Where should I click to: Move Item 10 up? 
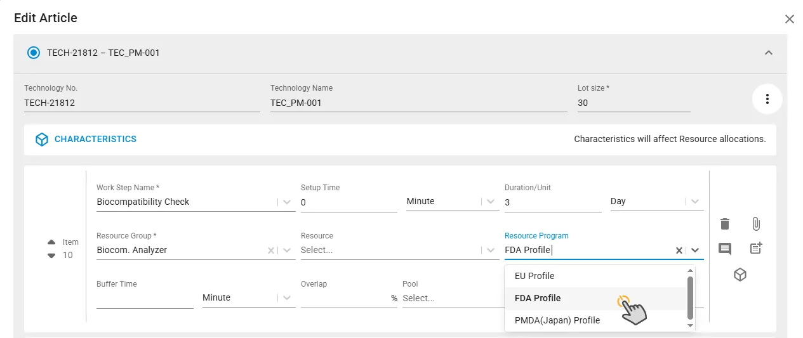[x=51, y=242]
